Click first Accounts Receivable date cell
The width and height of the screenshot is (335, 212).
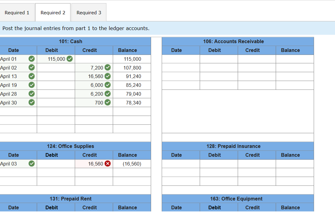pyautogui.click(x=181, y=59)
